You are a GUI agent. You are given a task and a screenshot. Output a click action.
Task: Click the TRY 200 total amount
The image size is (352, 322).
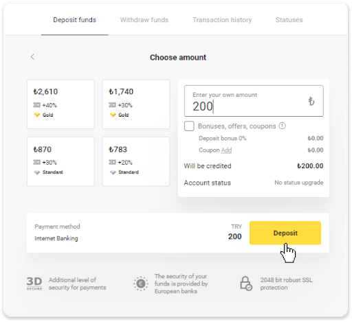point(235,232)
